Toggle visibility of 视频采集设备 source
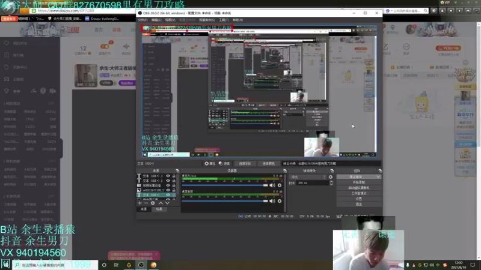The image size is (481, 270). click(168, 185)
